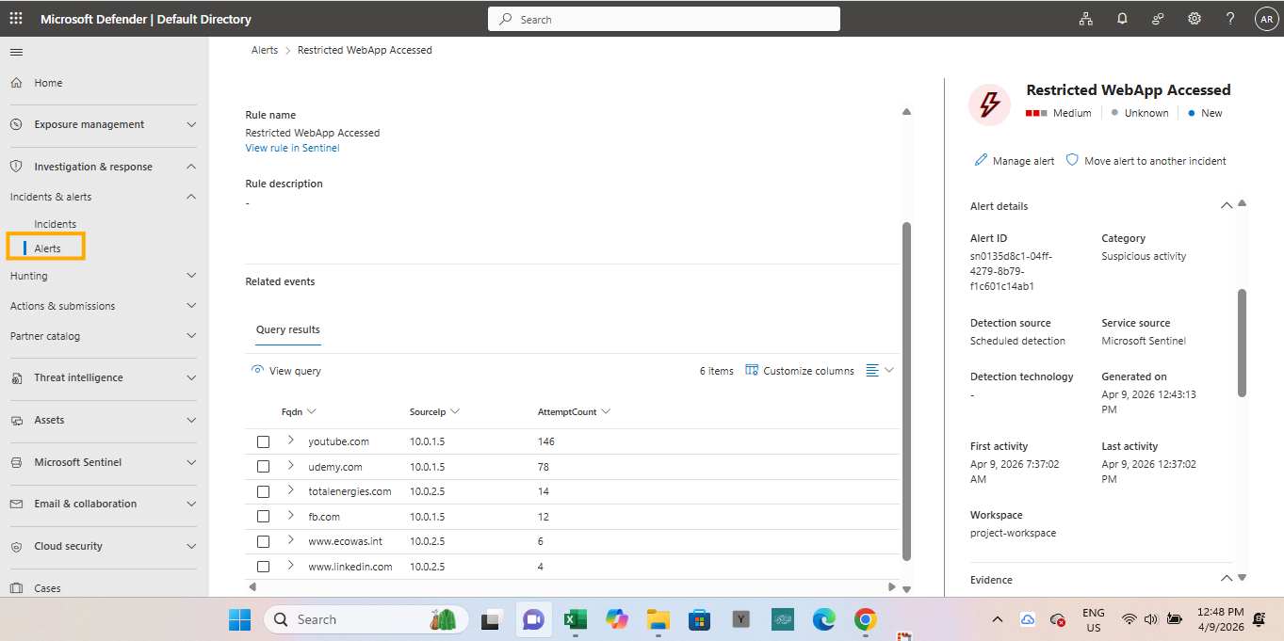
Task: Click the Home icon in sidebar
Action: [x=16, y=83]
